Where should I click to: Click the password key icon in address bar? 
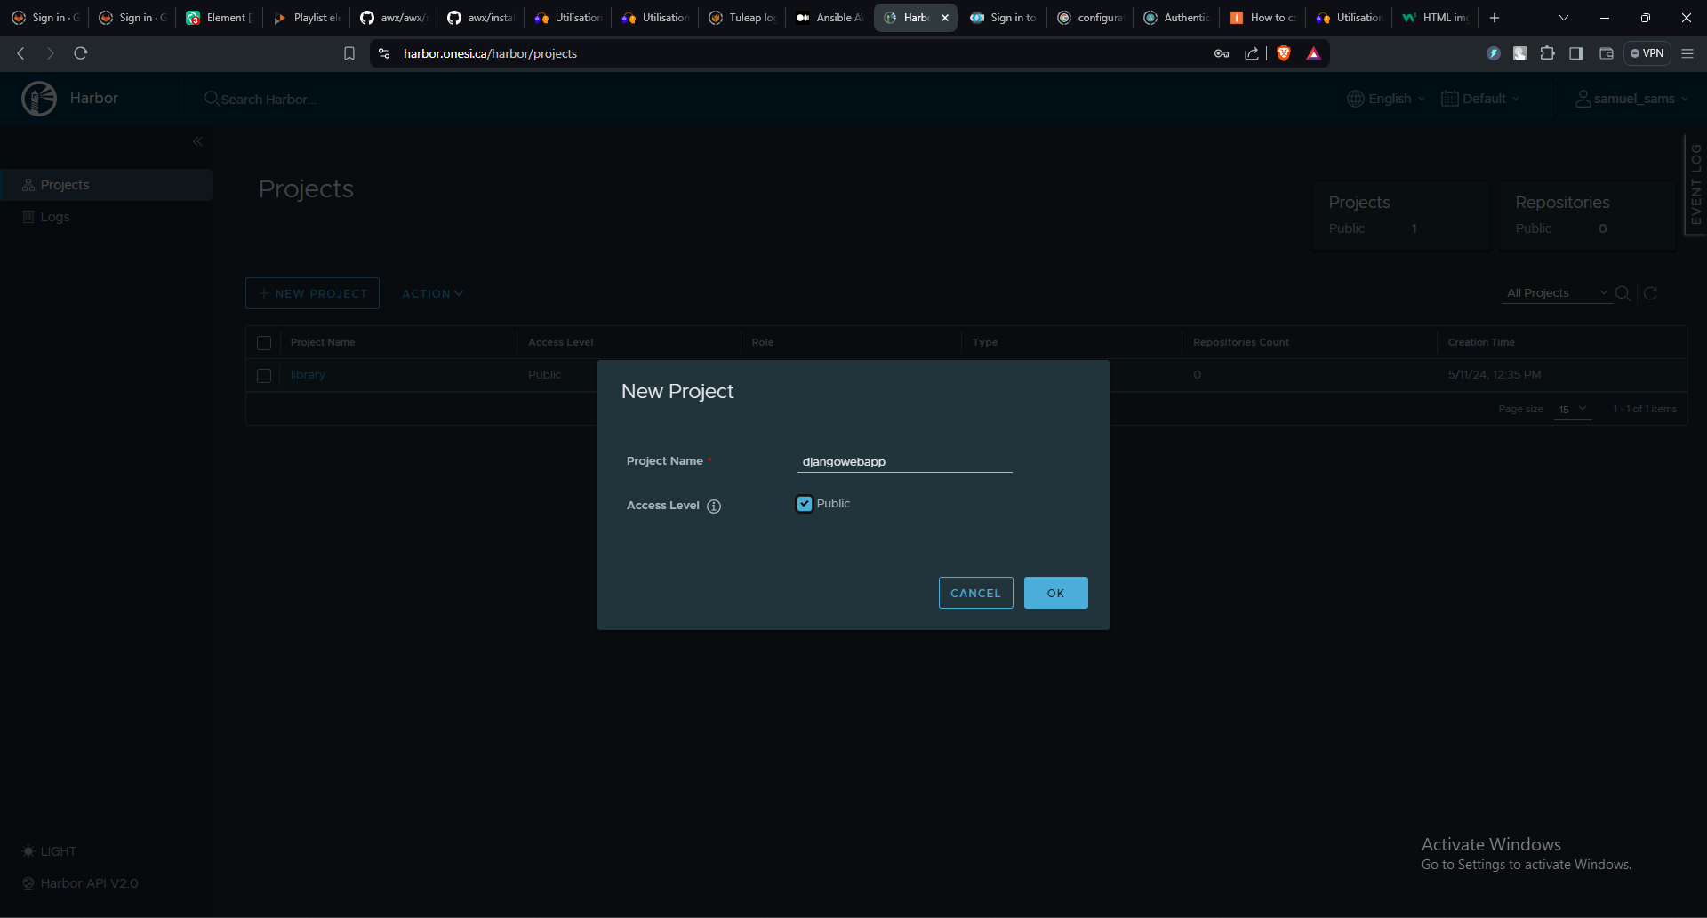[x=1222, y=53]
